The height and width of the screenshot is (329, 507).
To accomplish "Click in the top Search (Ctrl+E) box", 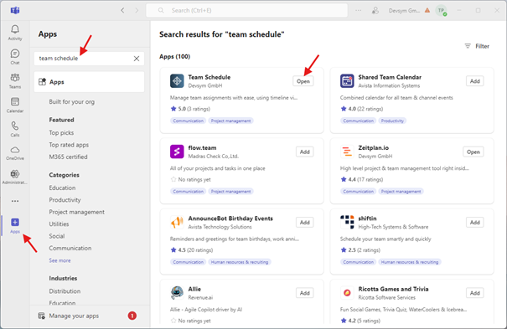I will point(246,10).
